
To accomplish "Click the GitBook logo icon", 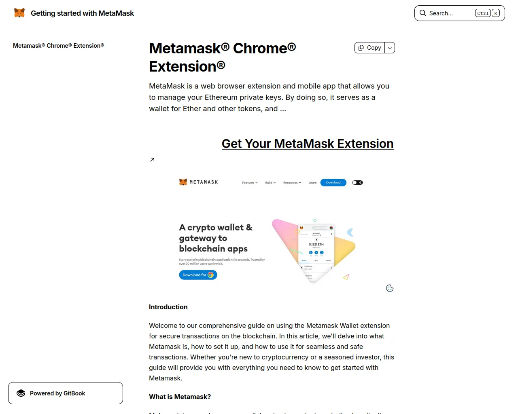I will [x=21, y=393].
